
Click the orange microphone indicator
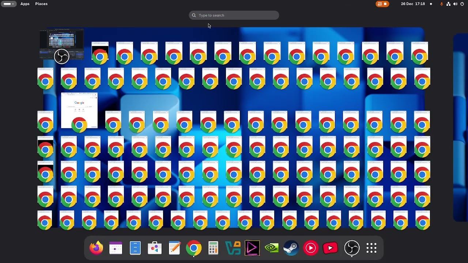(442, 4)
